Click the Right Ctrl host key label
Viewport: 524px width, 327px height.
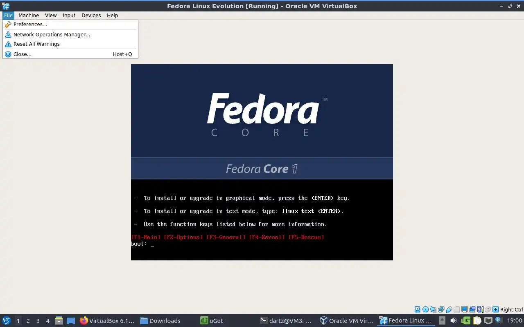512,309
